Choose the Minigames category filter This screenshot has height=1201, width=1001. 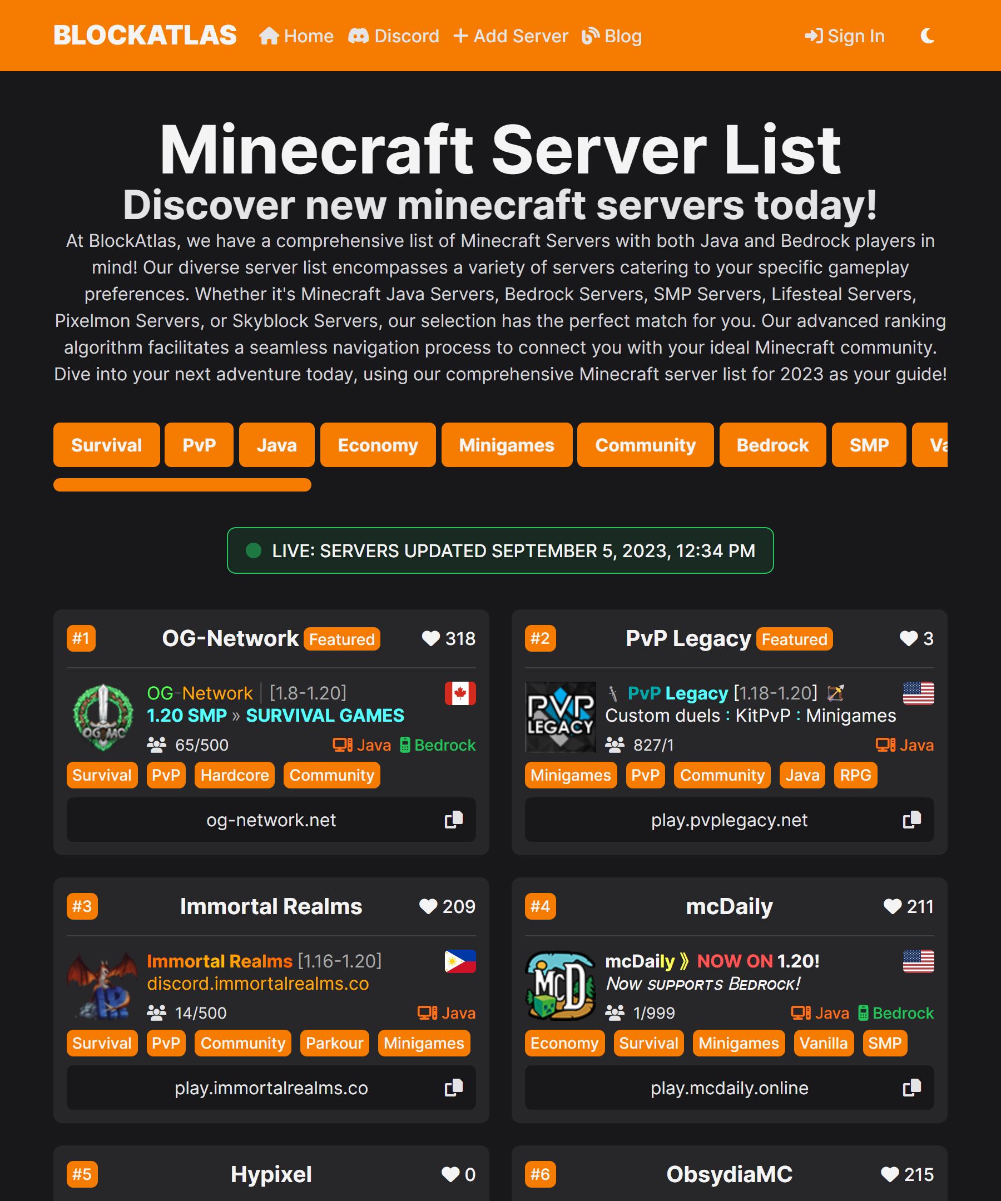click(507, 445)
